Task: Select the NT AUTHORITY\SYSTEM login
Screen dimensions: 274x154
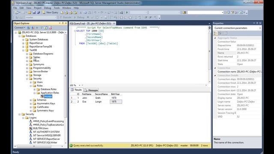Action: click(46, 132)
